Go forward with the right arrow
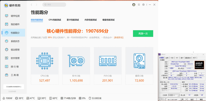This screenshot has width=206, height=101. coord(36,5)
